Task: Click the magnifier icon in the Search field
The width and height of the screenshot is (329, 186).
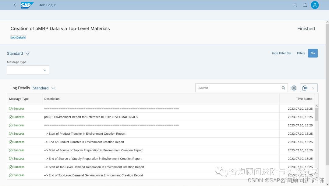Action: (x=283, y=88)
